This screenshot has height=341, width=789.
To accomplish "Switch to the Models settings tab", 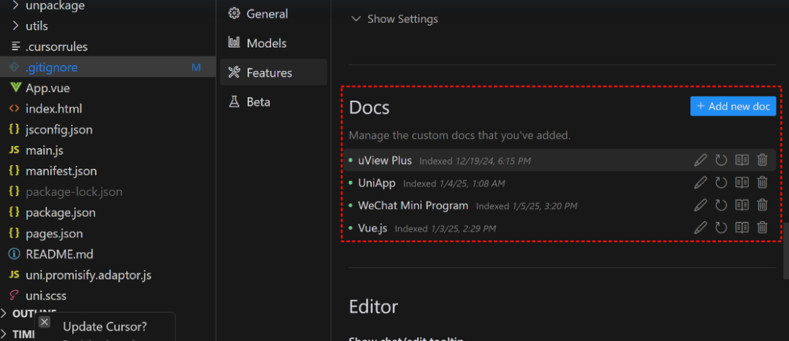I will coord(267,43).
